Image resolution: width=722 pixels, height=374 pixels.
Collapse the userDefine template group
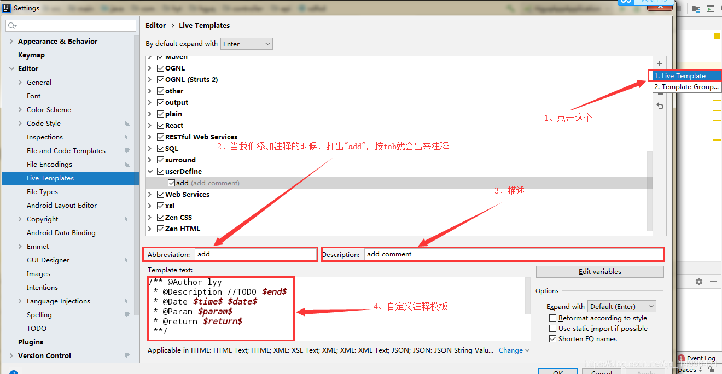click(150, 172)
